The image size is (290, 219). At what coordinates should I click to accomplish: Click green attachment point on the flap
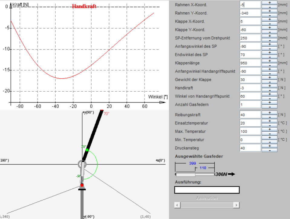[87, 150]
